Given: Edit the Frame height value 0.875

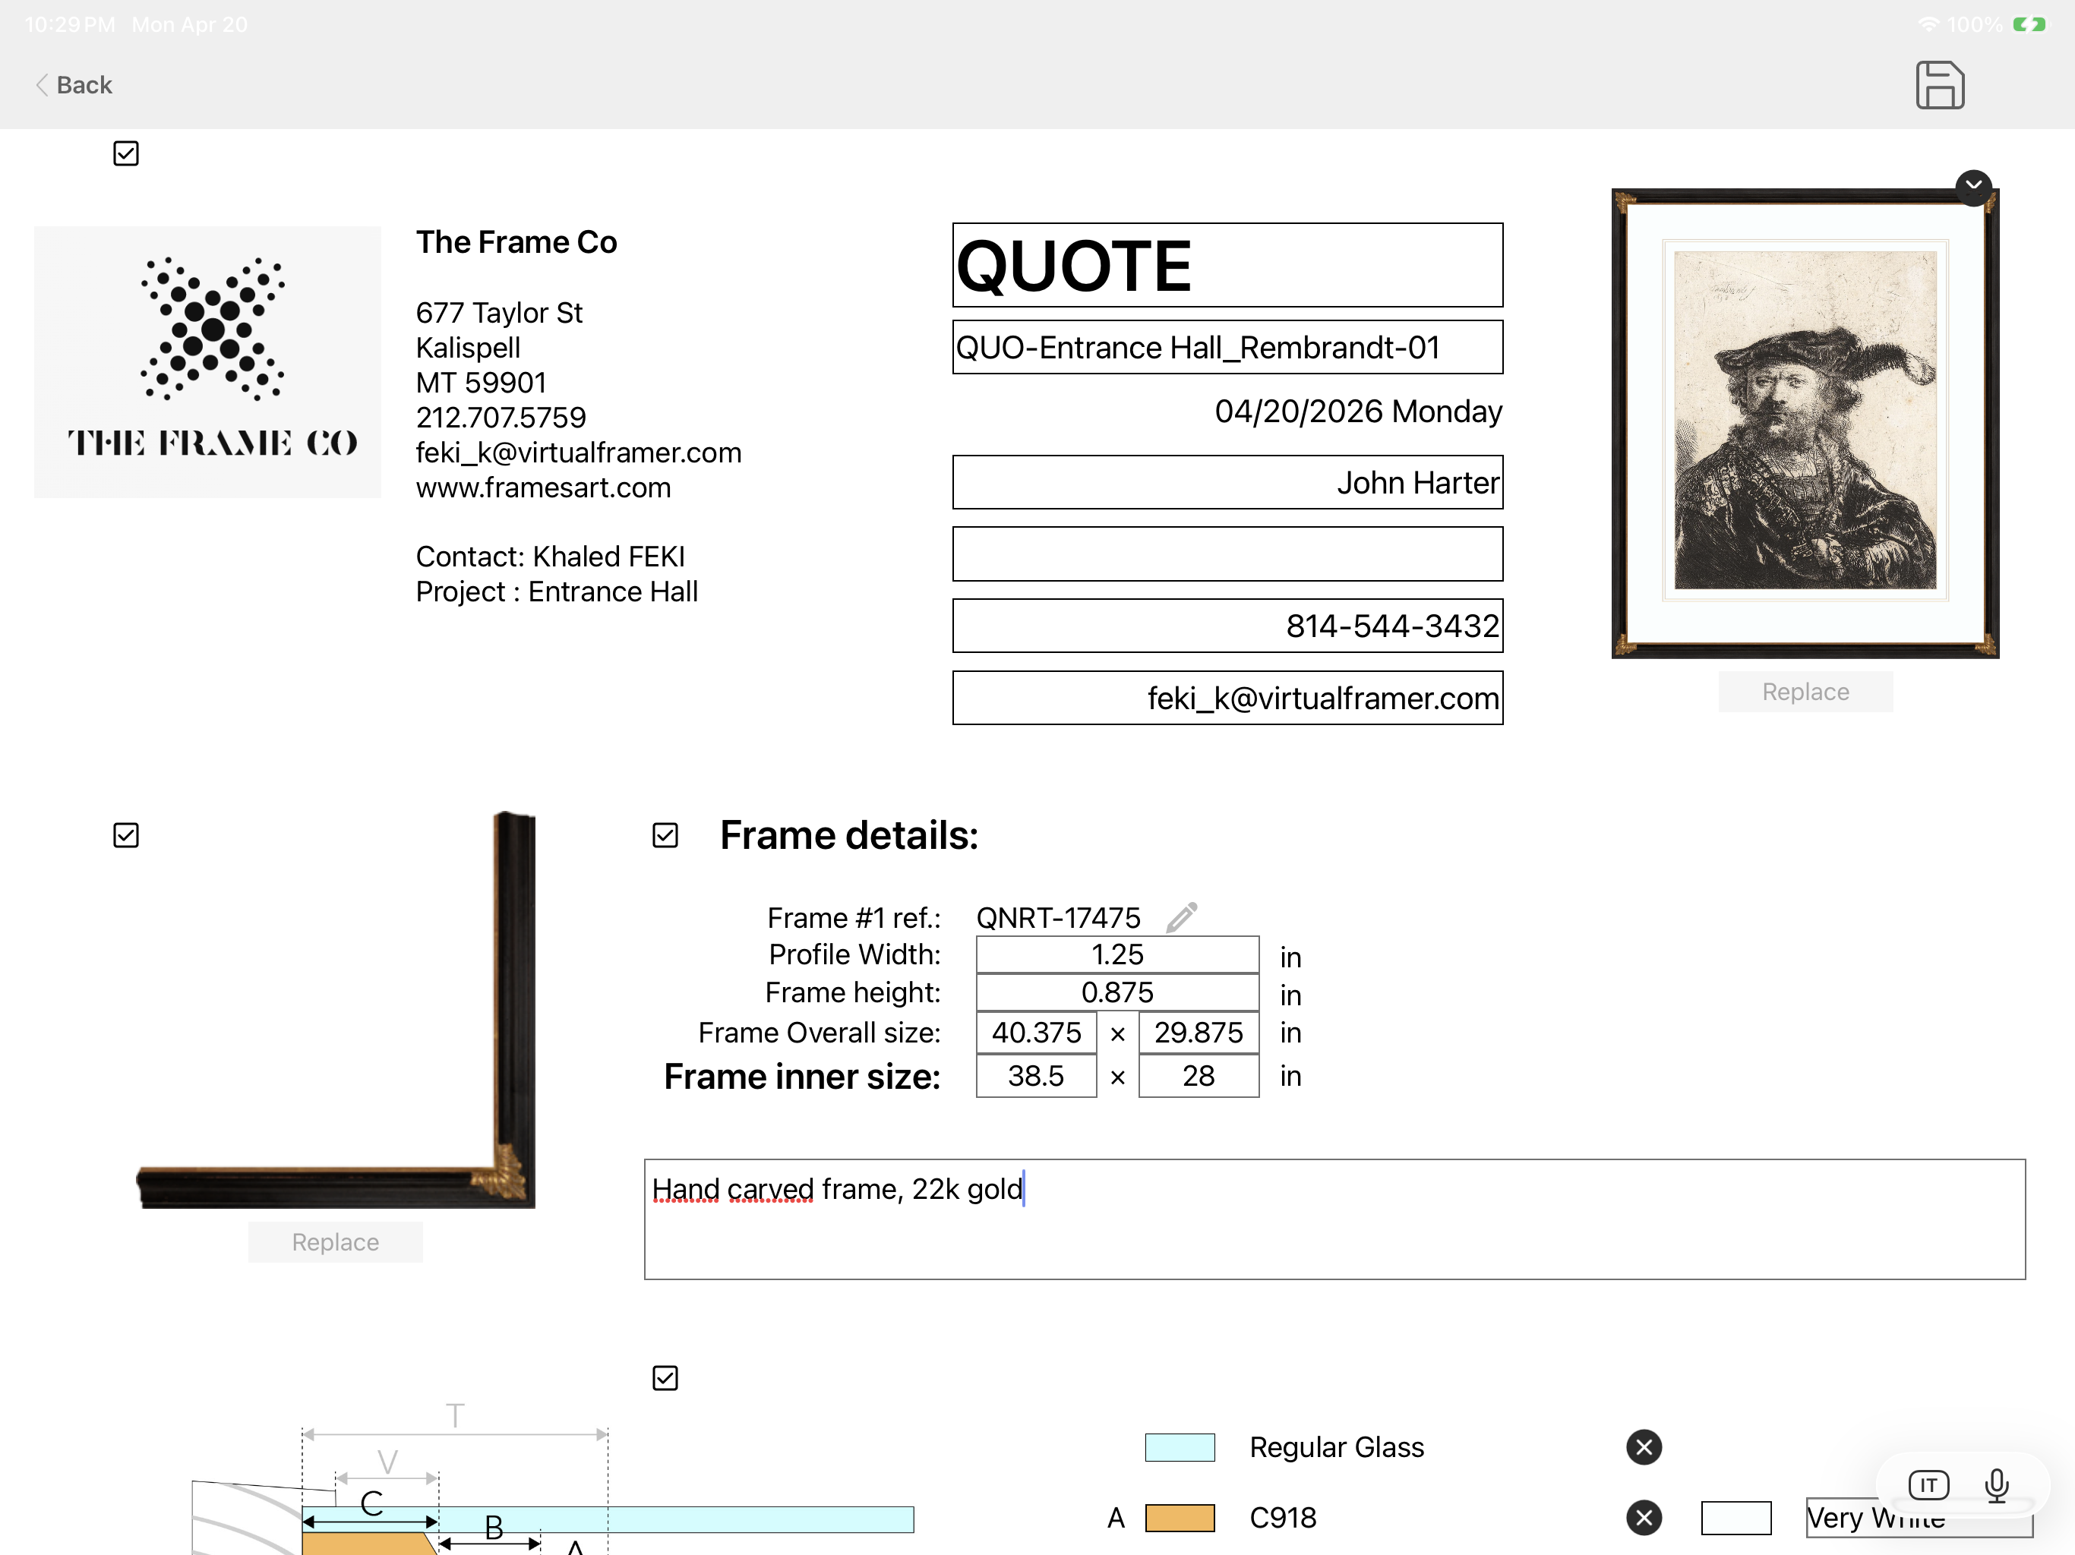Looking at the screenshot, I should [1116, 992].
